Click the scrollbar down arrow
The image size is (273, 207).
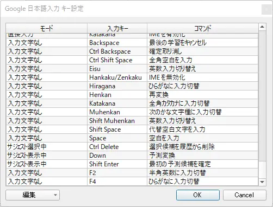coord(262,182)
